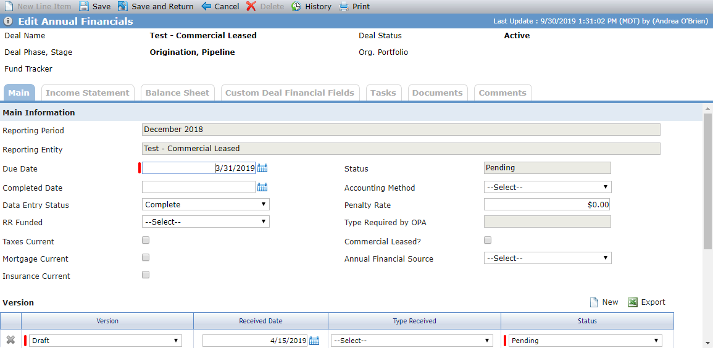The width and height of the screenshot is (713, 348).
Task: Open the Completed Date calendar picker
Action: pyautogui.click(x=262, y=187)
